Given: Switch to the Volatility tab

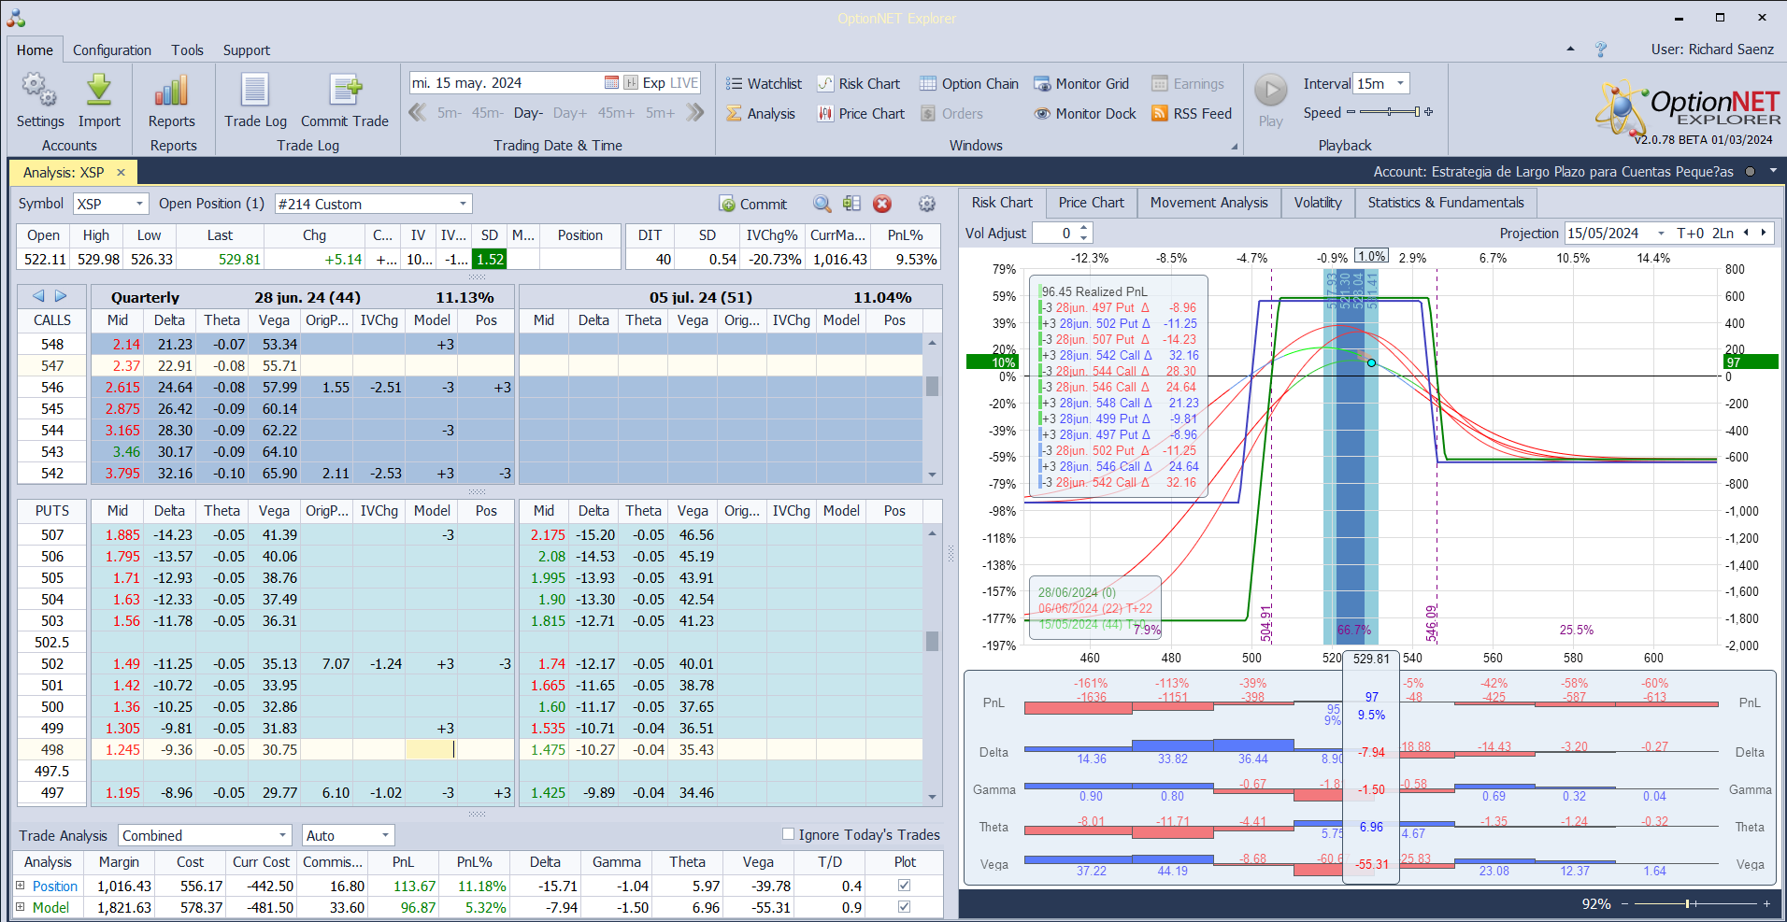Looking at the screenshot, I should click(x=1317, y=203).
